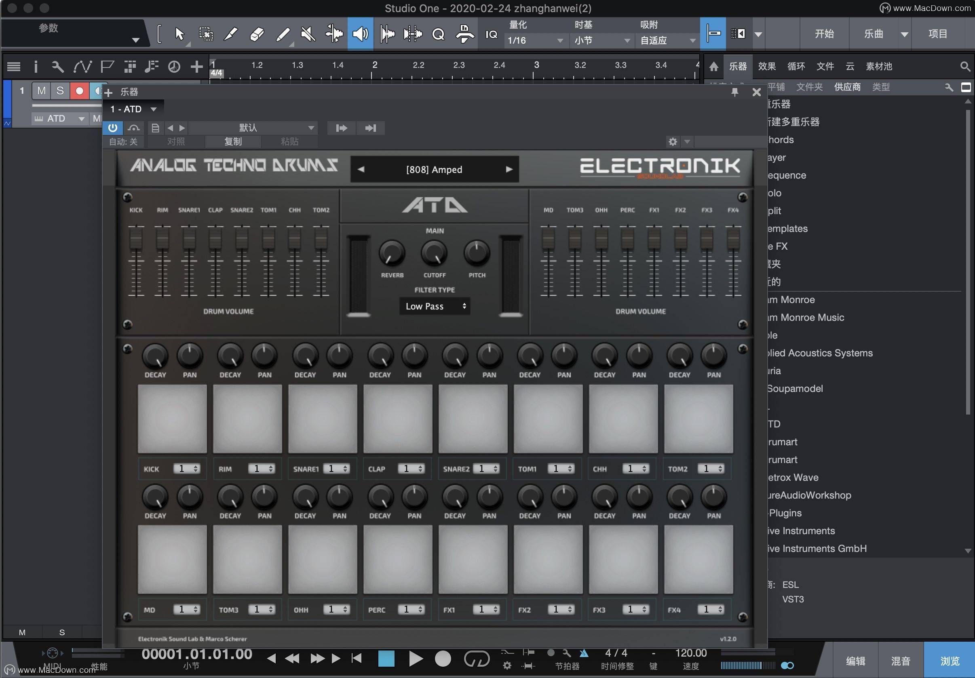Open plugin settings gear icon
The image size is (975, 678).
coord(673,142)
